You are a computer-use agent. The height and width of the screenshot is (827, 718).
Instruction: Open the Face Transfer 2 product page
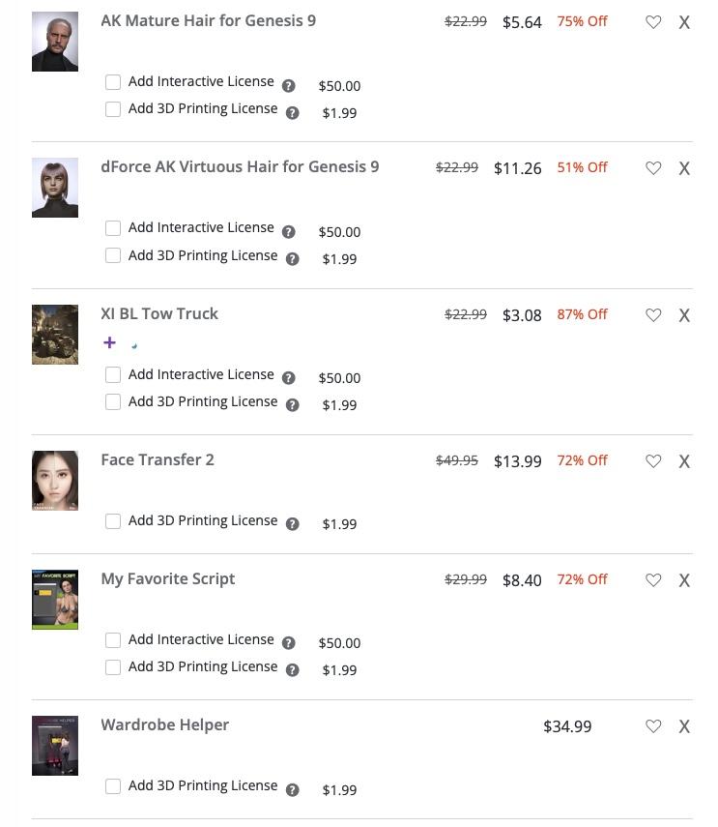tap(158, 459)
